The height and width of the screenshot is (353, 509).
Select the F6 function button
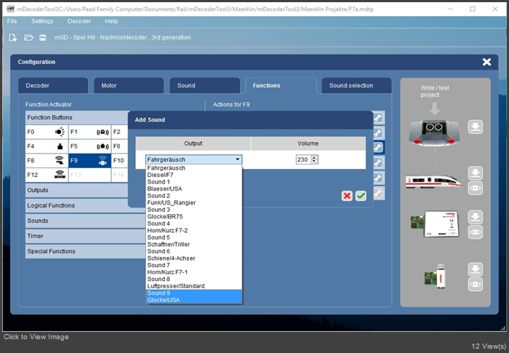click(119, 146)
